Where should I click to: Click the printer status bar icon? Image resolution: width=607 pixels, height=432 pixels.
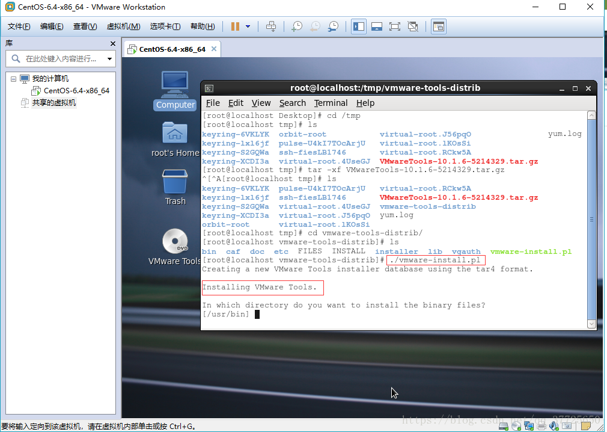click(541, 427)
